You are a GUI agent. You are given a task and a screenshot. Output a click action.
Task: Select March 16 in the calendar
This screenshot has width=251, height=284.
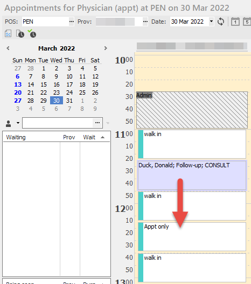coord(57,84)
